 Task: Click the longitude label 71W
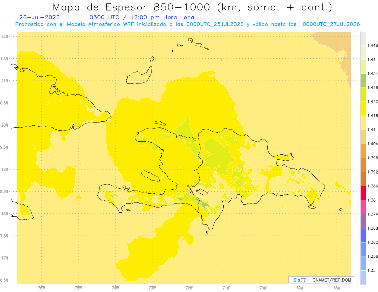pos(226,288)
